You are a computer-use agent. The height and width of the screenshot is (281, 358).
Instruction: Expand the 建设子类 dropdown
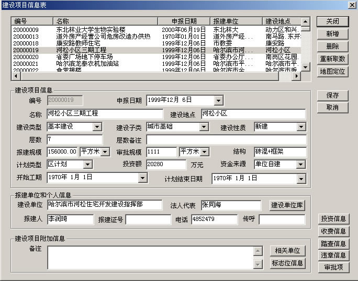point(204,127)
